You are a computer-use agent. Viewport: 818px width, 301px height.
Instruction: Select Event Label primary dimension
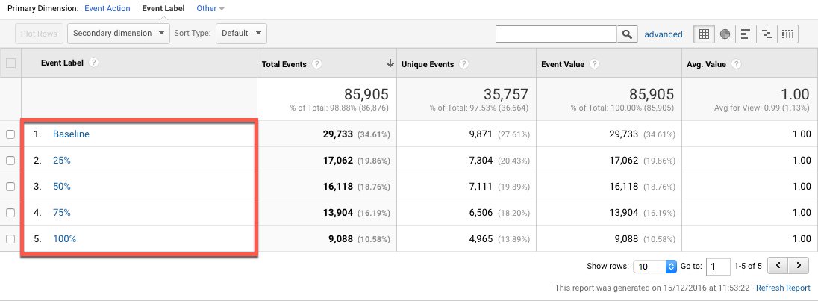[163, 9]
